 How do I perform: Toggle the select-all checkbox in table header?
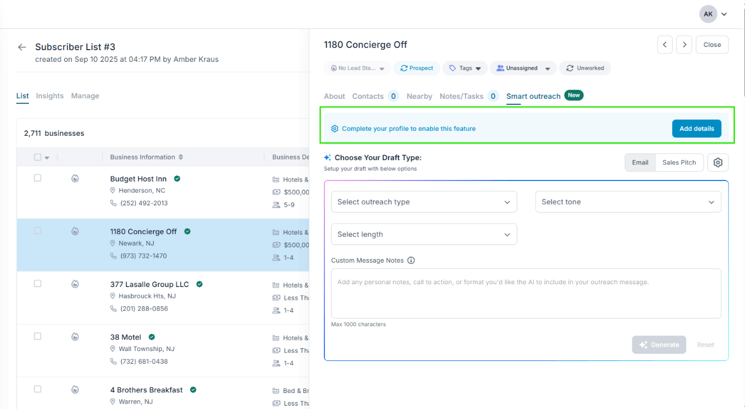coord(38,157)
